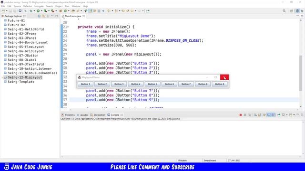
Task: Click the Remove Launch icon in Console
Action: tap(245, 115)
